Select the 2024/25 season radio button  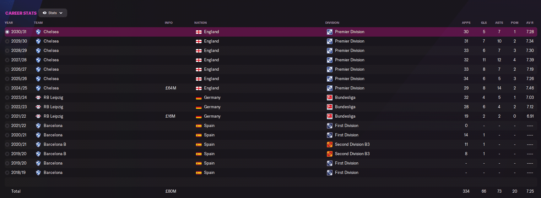coord(7,88)
